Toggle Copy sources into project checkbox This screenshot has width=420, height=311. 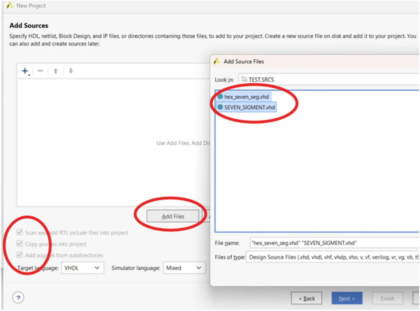click(x=20, y=244)
